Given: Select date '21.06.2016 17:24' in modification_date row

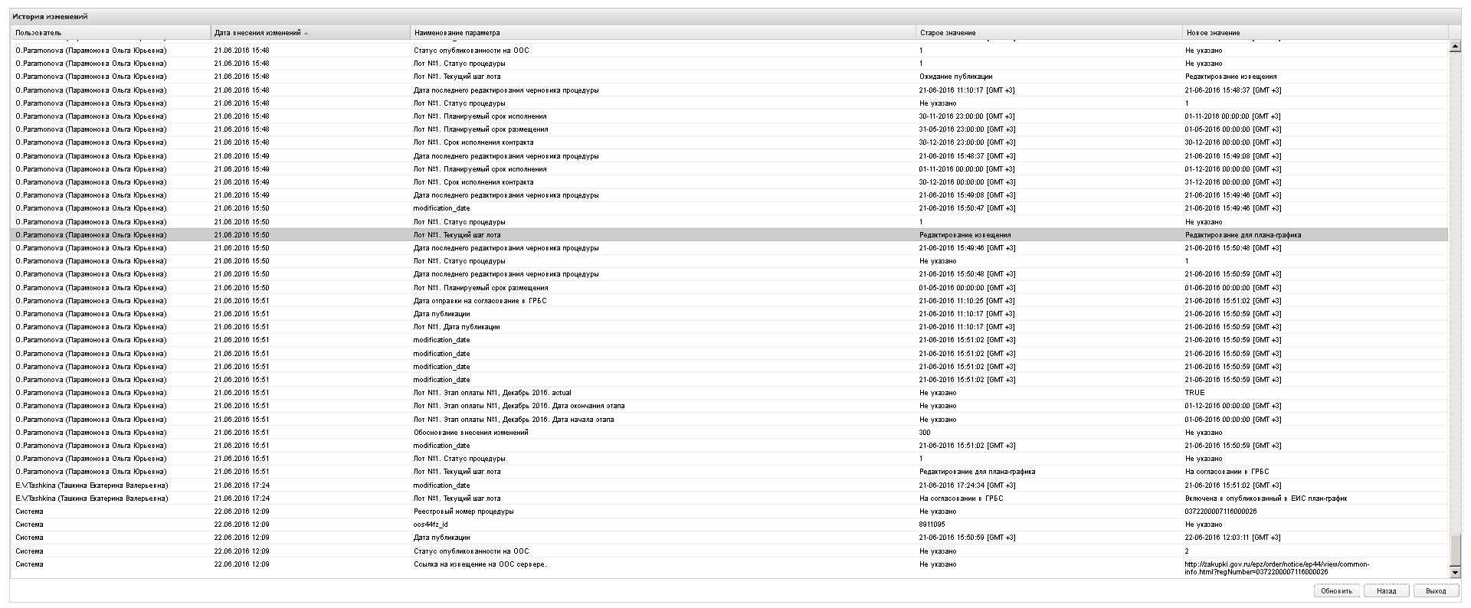Looking at the screenshot, I should (x=241, y=485).
